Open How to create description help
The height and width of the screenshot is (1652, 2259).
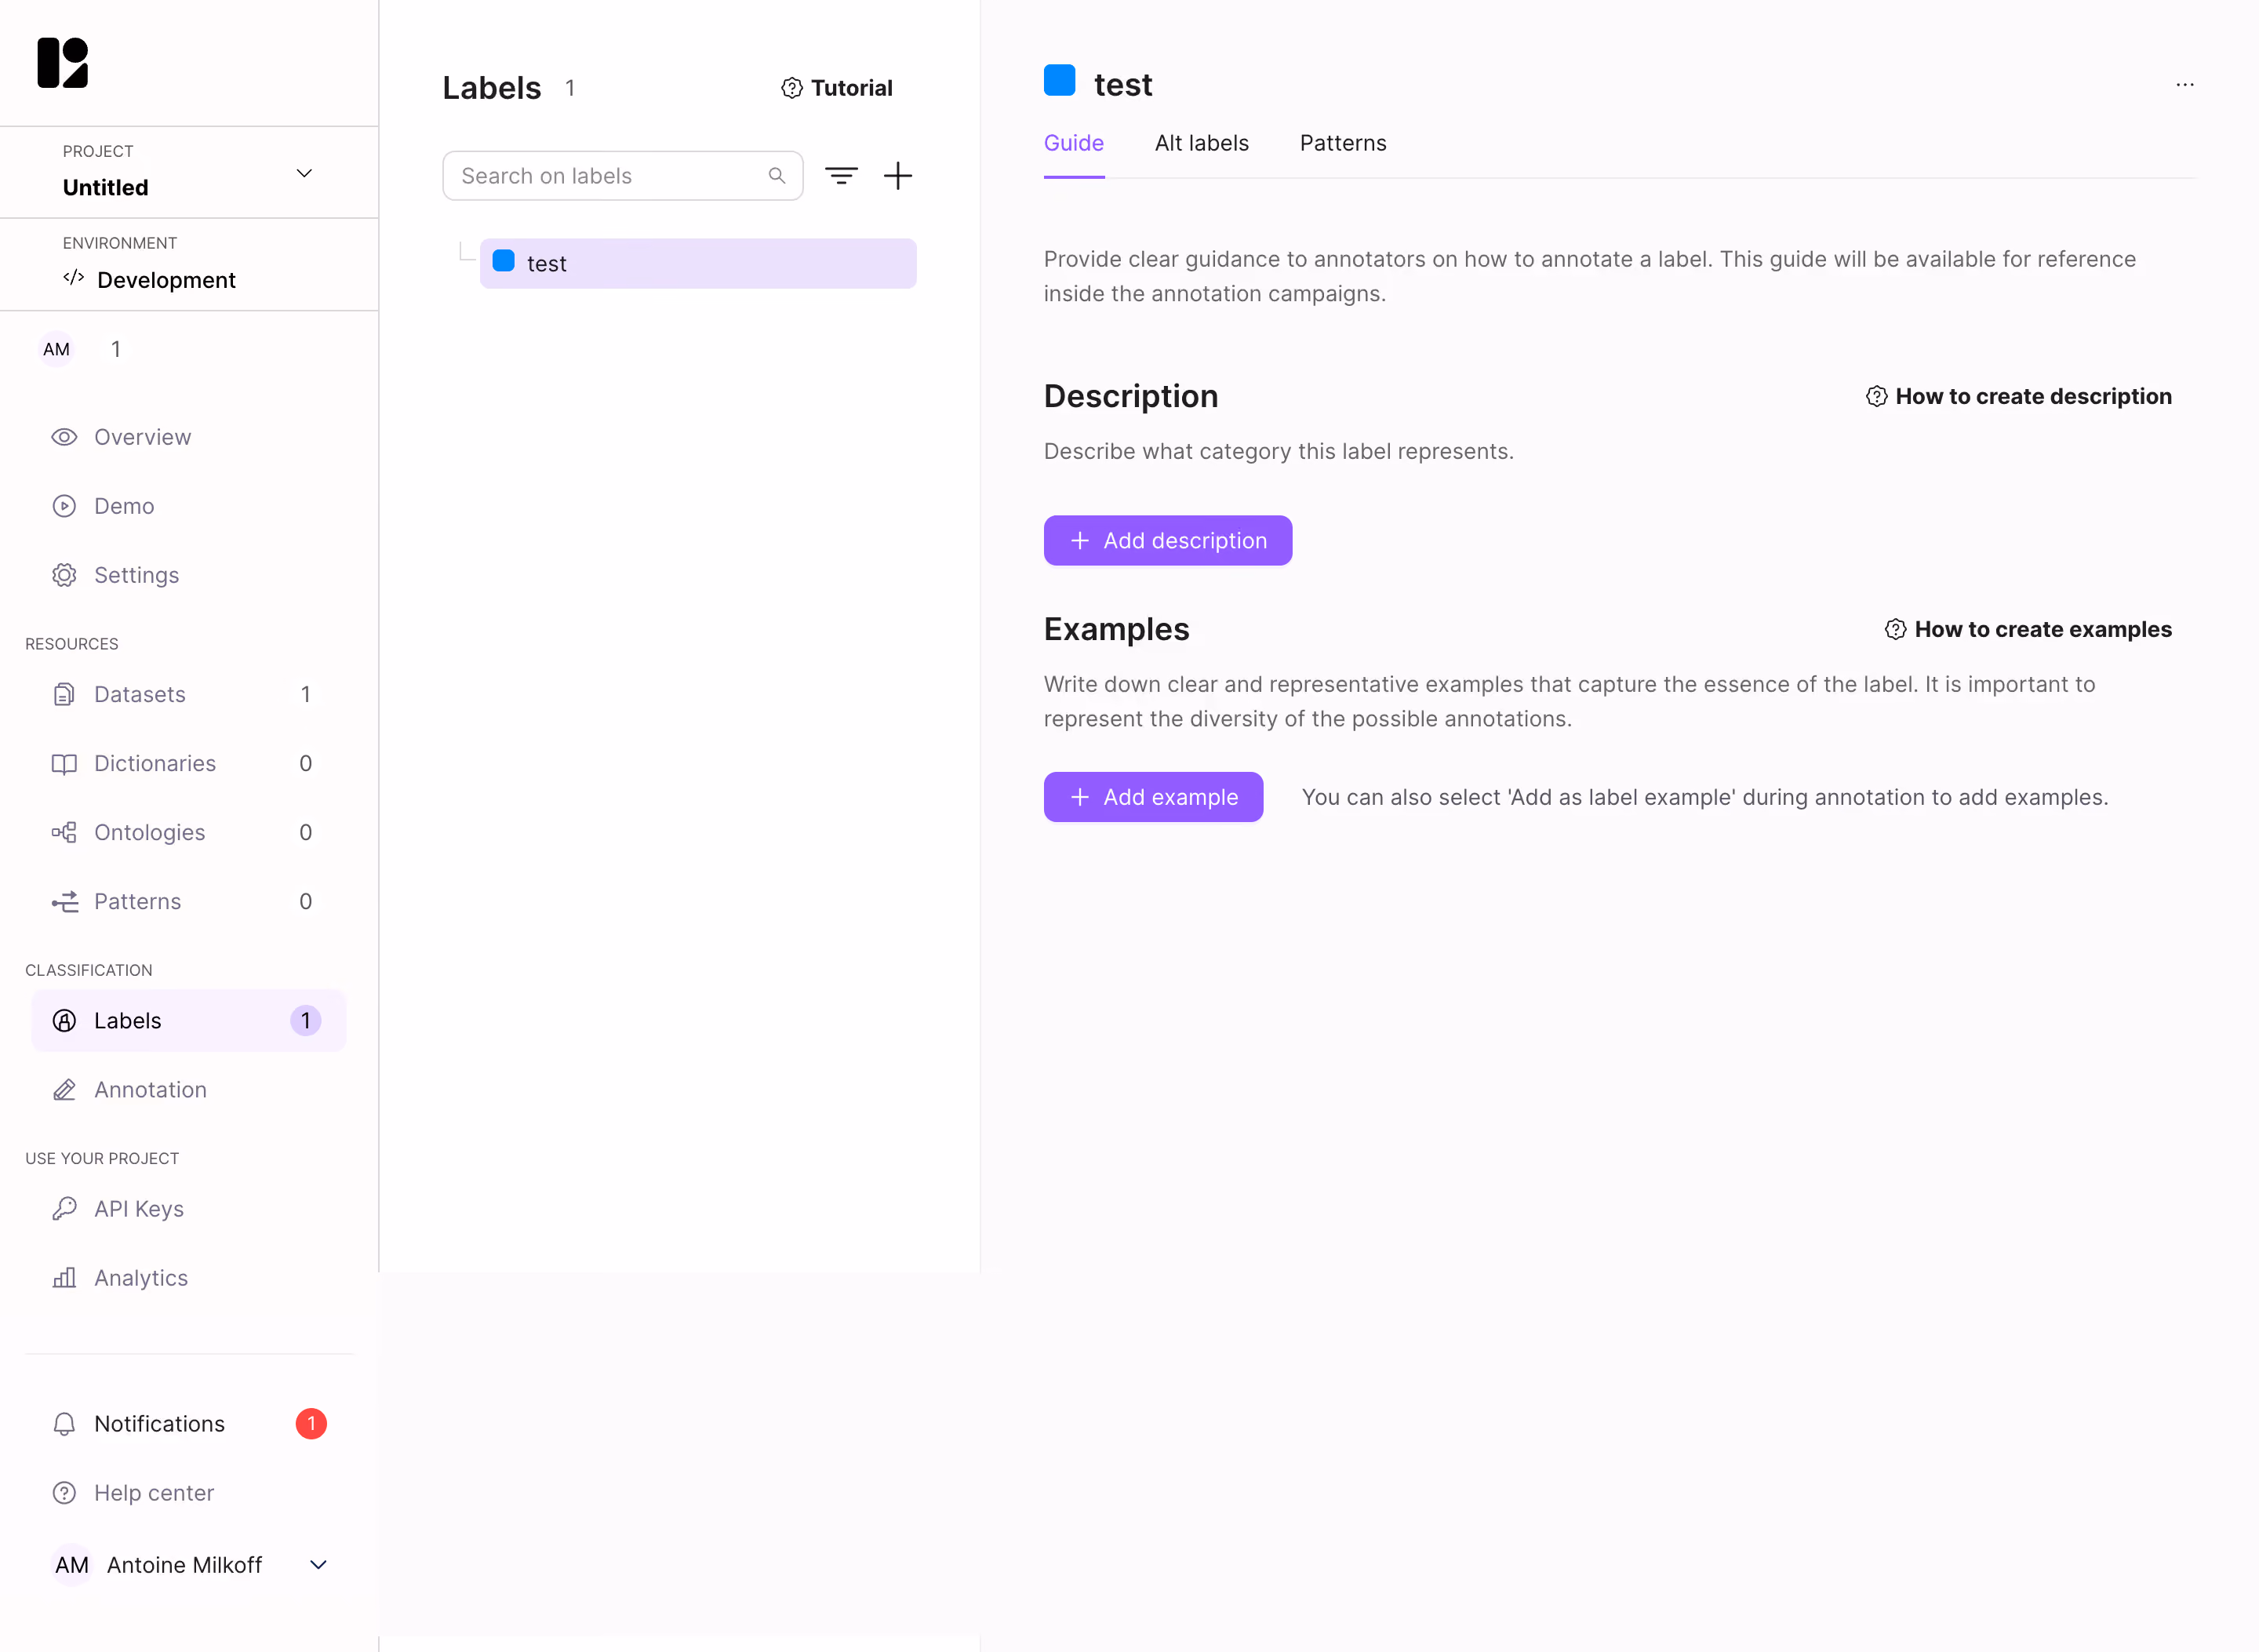coord(2018,396)
